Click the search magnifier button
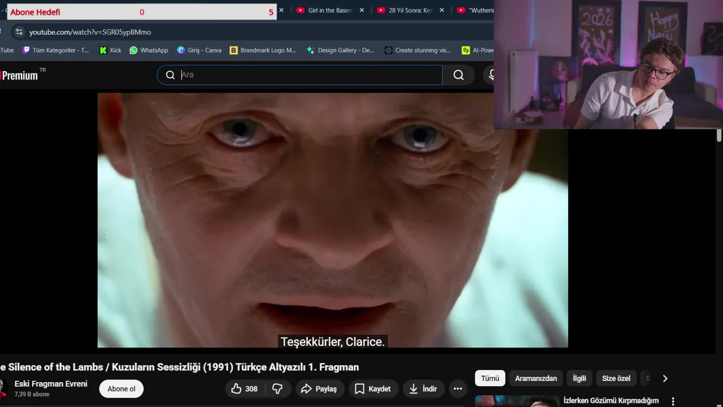Screen dimensions: 723x407 tap(459, 75)
